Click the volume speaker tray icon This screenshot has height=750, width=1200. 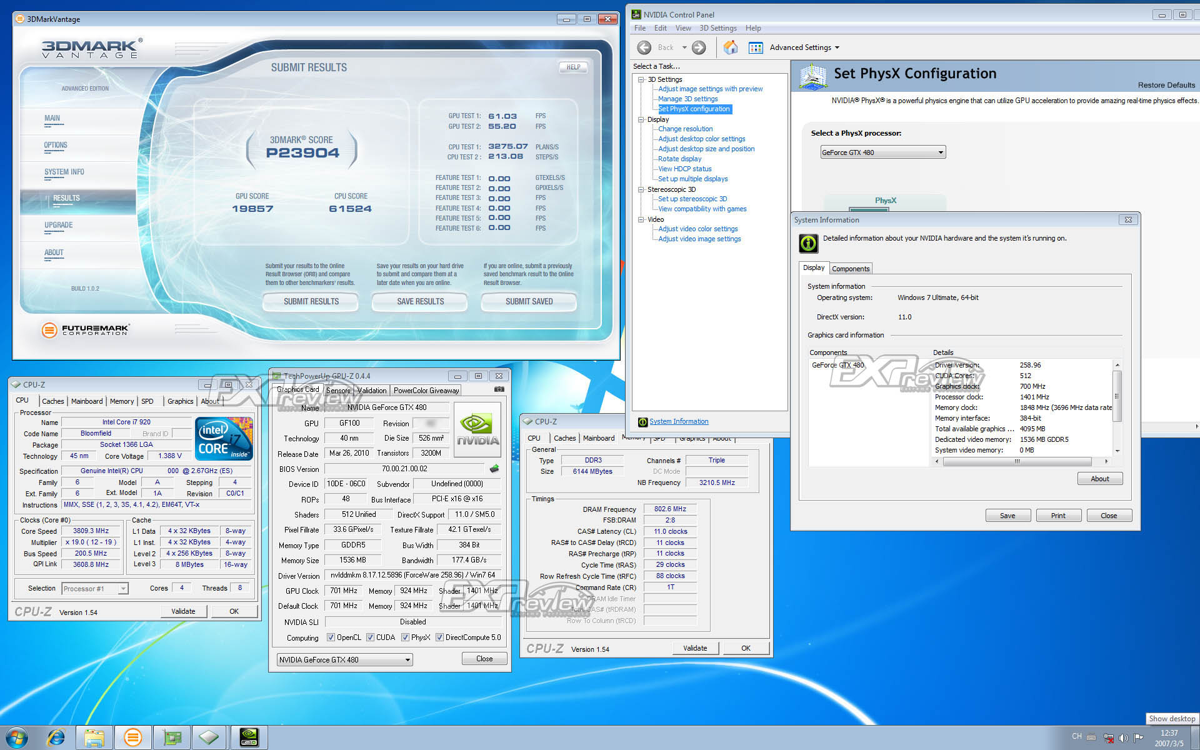[1123, 737]
